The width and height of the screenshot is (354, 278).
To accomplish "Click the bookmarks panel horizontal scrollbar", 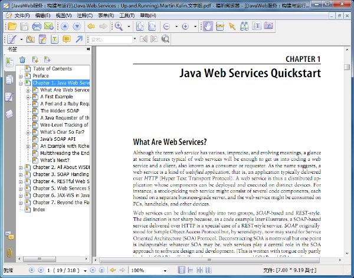I will pos(40,259).
